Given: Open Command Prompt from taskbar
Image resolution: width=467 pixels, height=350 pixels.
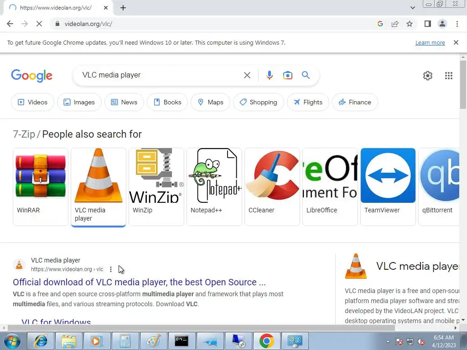Looking at the screenshot, I should click(182, 341).
